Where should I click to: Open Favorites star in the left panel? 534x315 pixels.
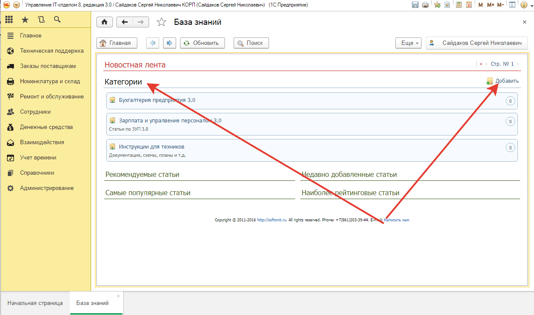click(x=25, y=20)
